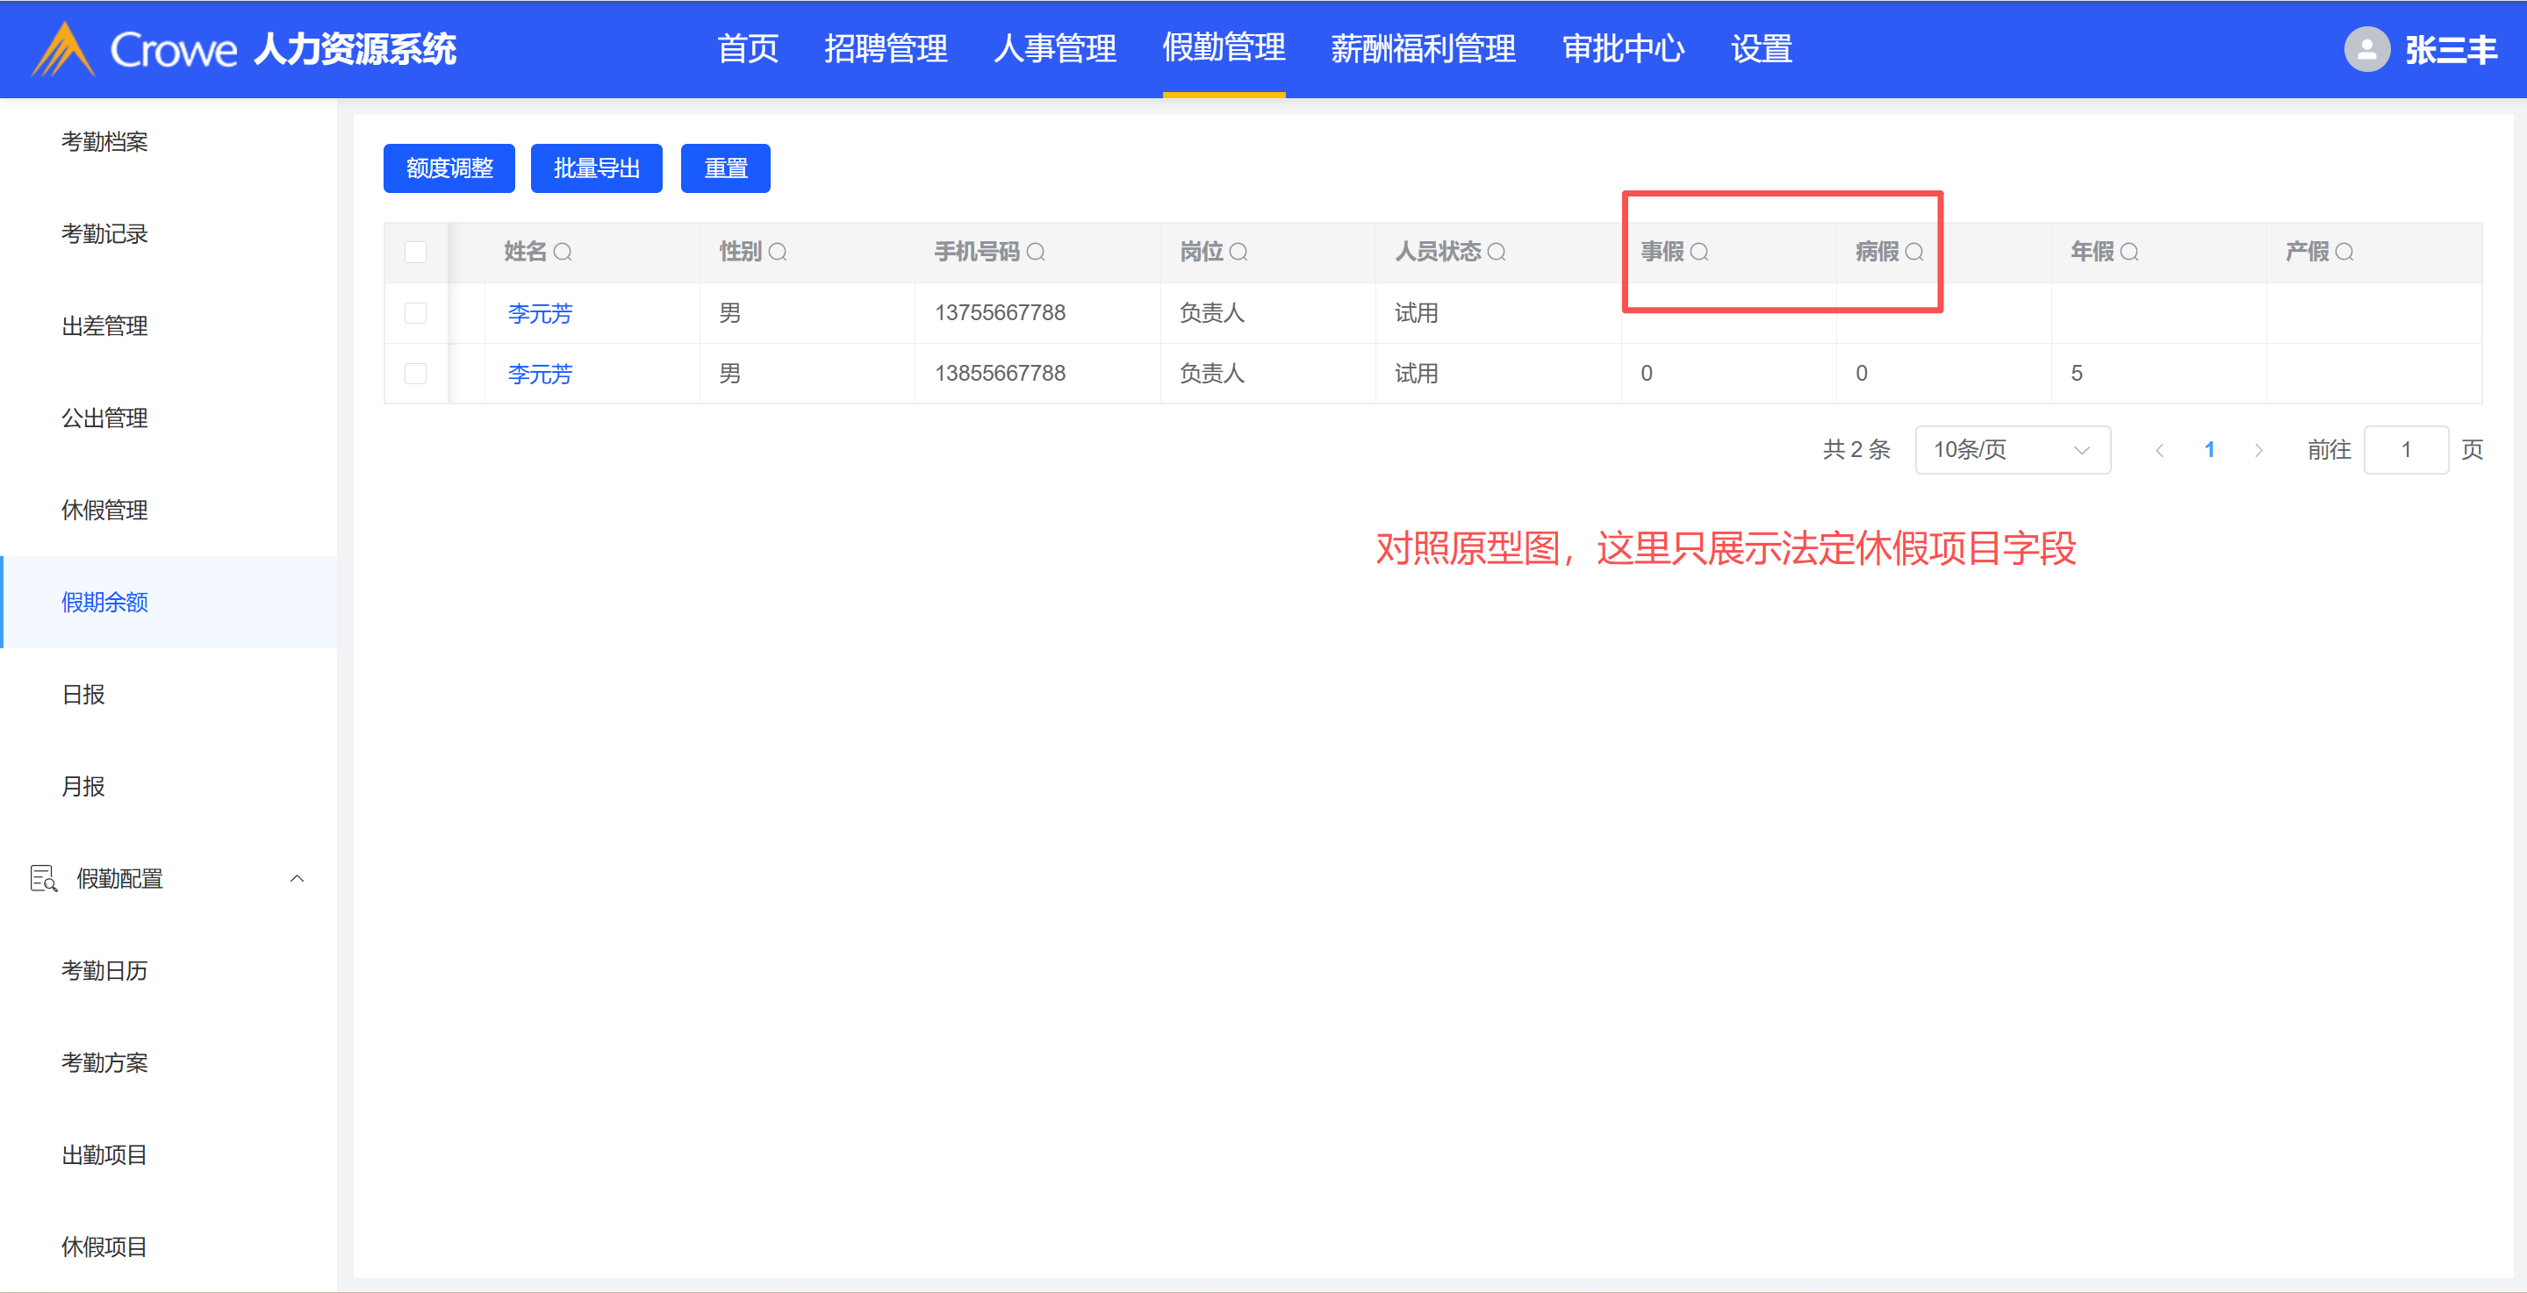Image resolution: width=2527 pixels, height=1293 pixels.
Task: Click search icon beside 年假 column header
Action: (x=2129, y=252)
